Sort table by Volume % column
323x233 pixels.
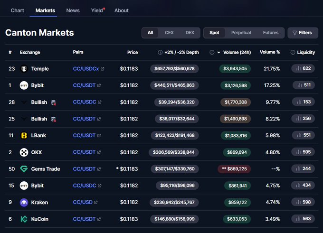coord(270,52)
